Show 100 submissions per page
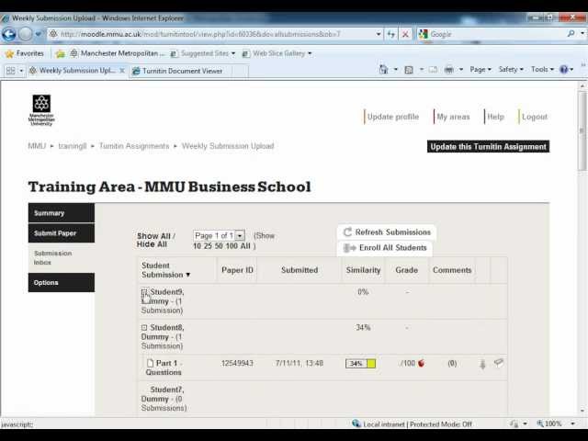The image size is (588, 441). 232,246
